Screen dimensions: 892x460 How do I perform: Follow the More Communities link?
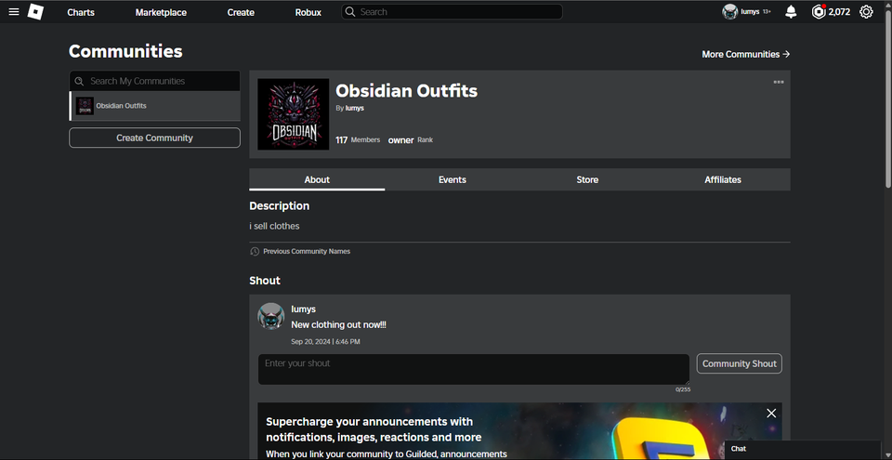[746, 55]
